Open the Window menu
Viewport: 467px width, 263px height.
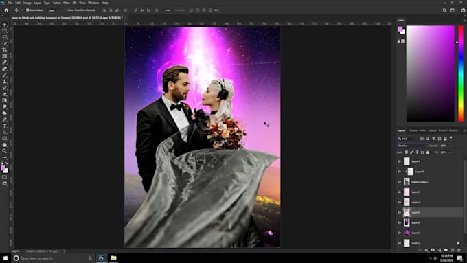pos(93,3)
